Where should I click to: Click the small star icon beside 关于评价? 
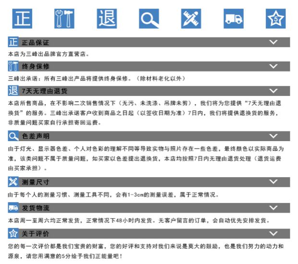click(13, 233)
